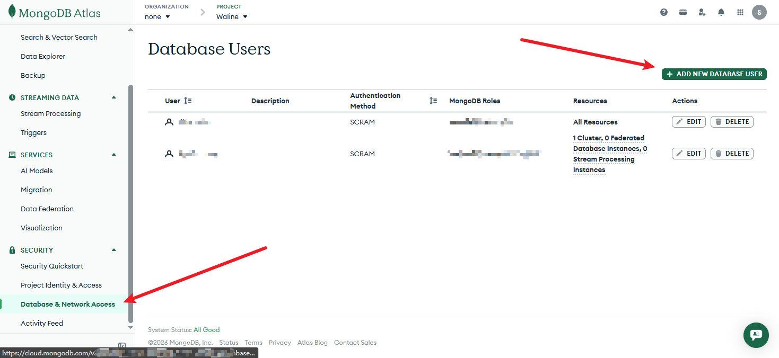Open Triggers in the sidebar

click(33, 132)
